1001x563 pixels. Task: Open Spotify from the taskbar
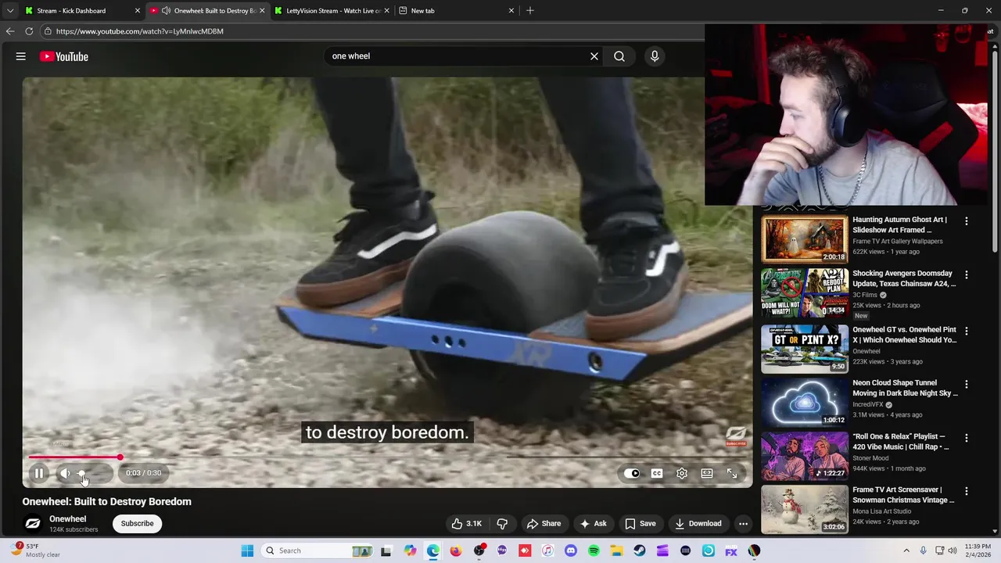coord(594,550)
